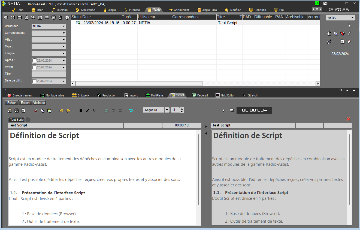Add a new script tab with plus
This screenshot has height=230, width=360.
28,120
